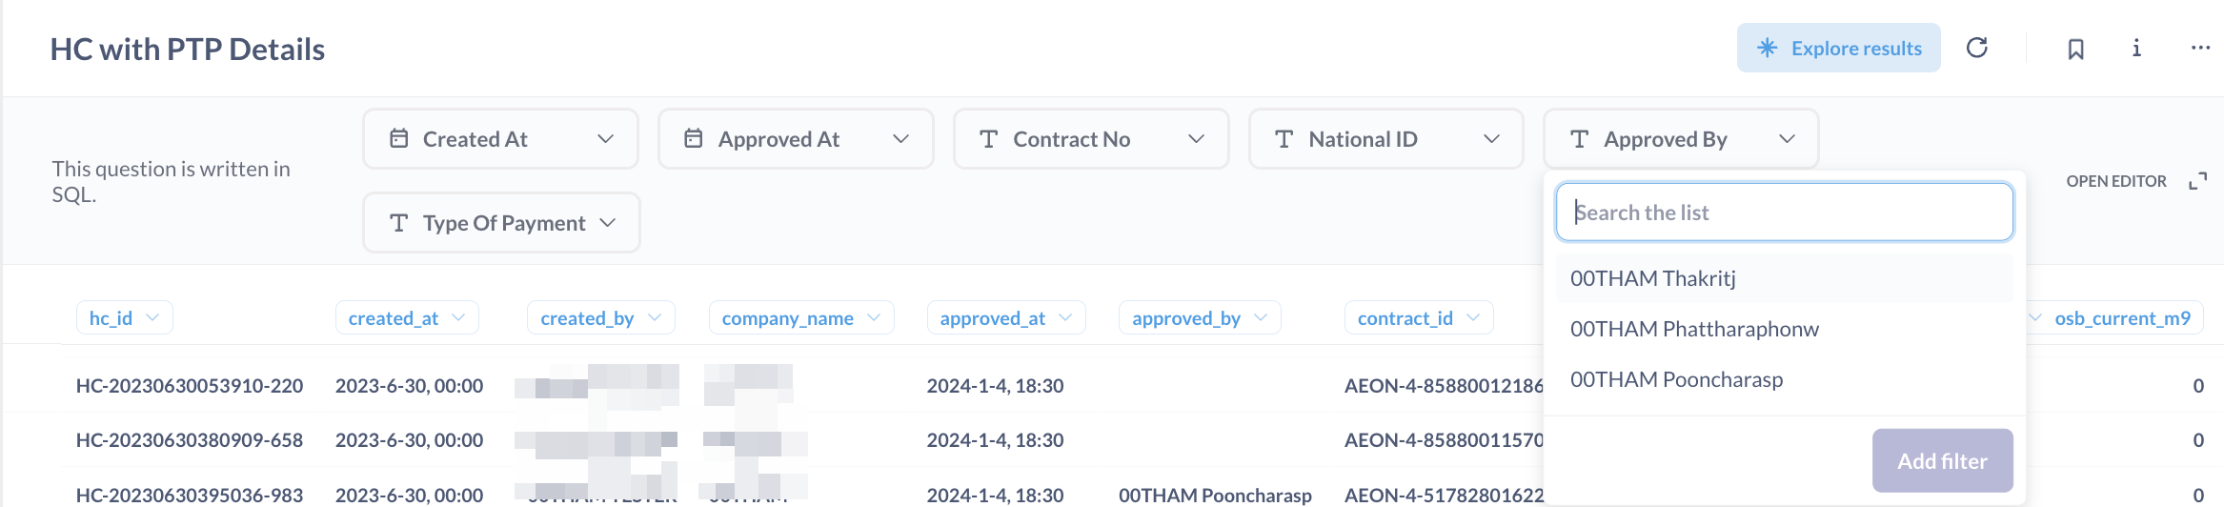
Task: Bookmark this question
Action: point(2075,49)
